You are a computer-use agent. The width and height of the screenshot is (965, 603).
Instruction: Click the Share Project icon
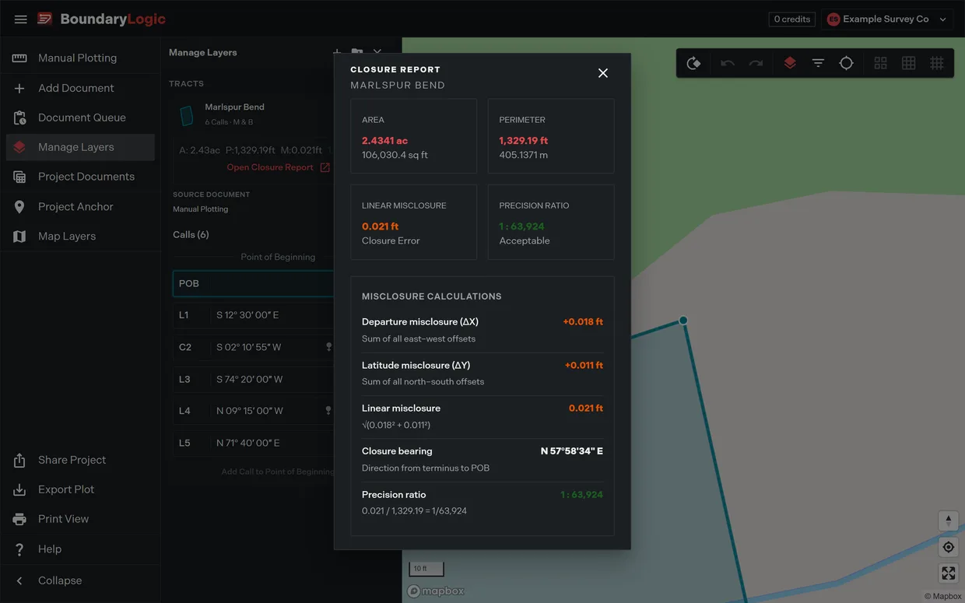coord(19,460)
